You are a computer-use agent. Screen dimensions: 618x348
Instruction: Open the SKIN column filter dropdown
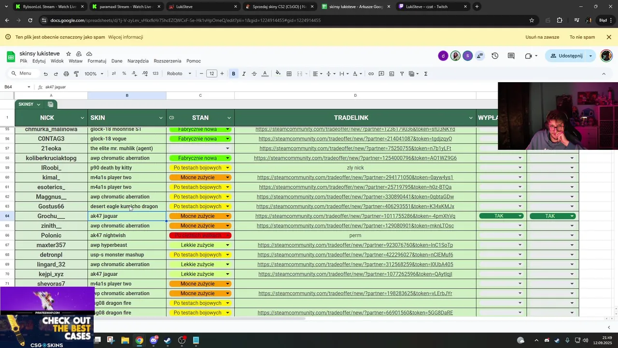click(x=161, y=118)
